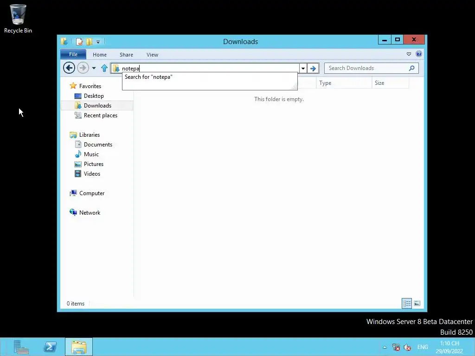475x356 pixels.
Task: Select Favorites in the navigation pane
Action: 86,86
